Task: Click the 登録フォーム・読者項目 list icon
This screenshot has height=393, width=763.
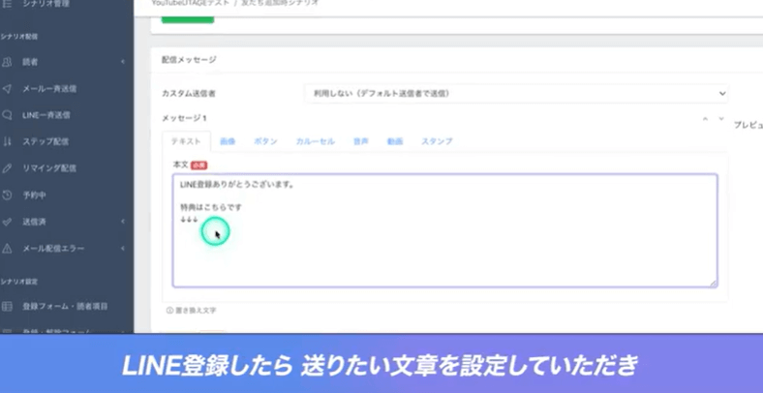Action: (x=8, y=306)
